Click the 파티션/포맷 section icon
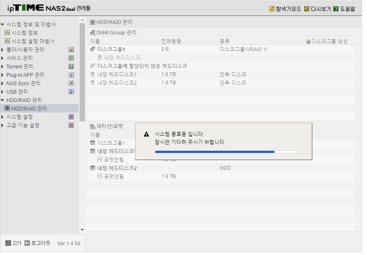The height and width of the screenshot is (255, 367). [x=93, y=126]
